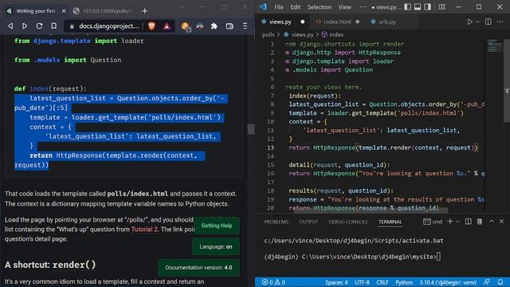Create a new terminal with plus icon
Viewport: 510px width, 287px height.
[449, 222]
